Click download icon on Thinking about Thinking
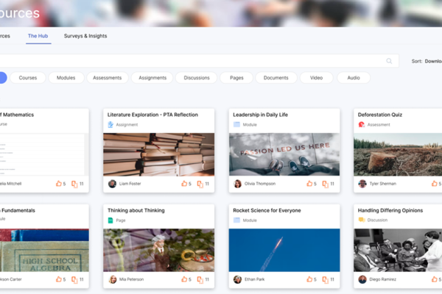The width and height of the screenshot is (442, 294). coord(200,279)
